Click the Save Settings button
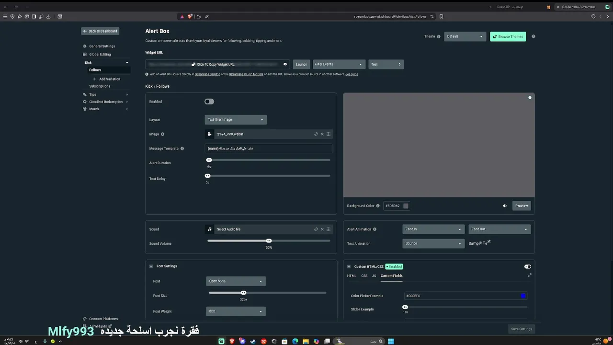This screenshot has height=345, width=613. tap(522, 329)
